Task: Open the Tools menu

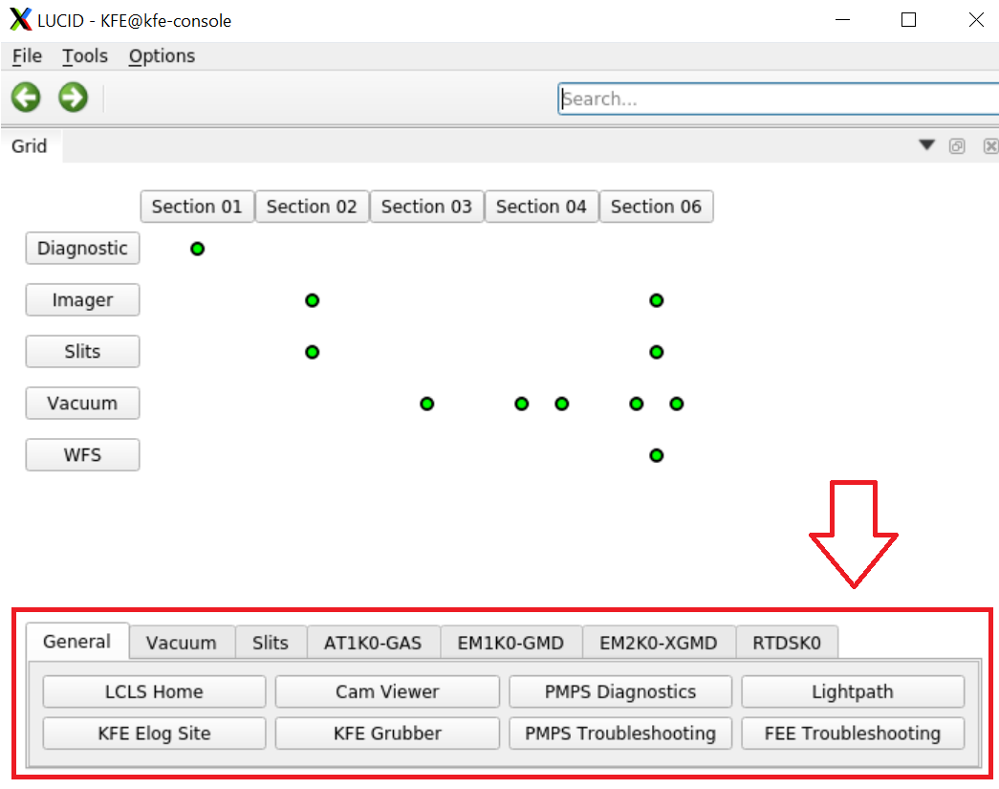Action: pos(85,56)
